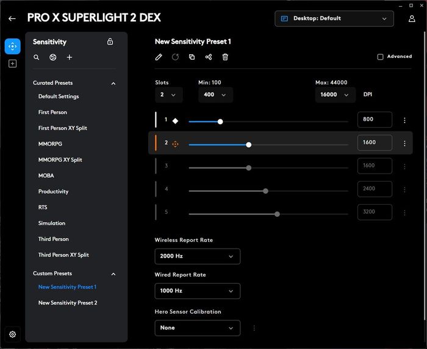This screenshot has height=349, width=427.
Task: Select the MMORPG XY Split preset
Action: point(60,160)
